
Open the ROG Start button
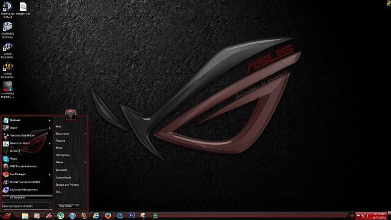tap(7, 216)
